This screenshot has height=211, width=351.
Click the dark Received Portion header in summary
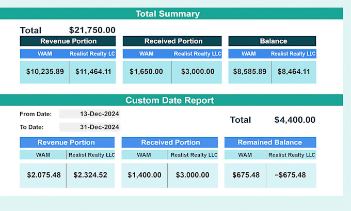coord(172,41)
